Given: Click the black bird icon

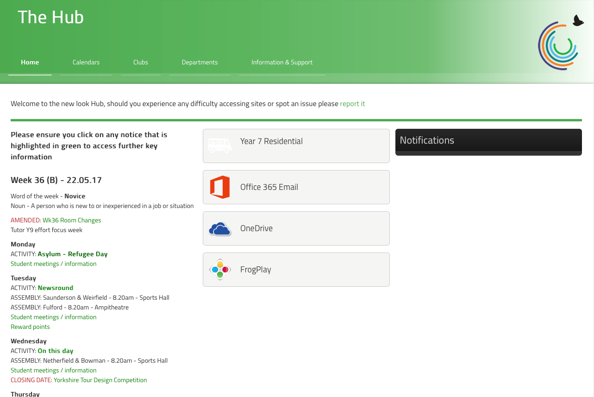Looking at the screenshot, I should pyautogui.click(x=577, y=21).
